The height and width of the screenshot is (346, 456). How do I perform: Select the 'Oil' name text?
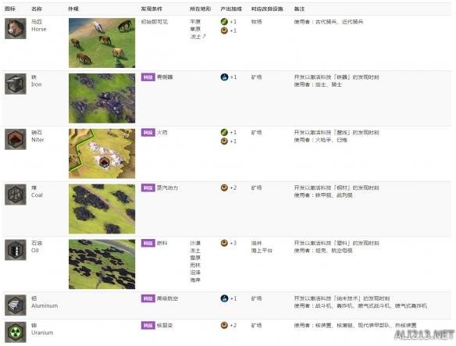click(x=34, y=250)
